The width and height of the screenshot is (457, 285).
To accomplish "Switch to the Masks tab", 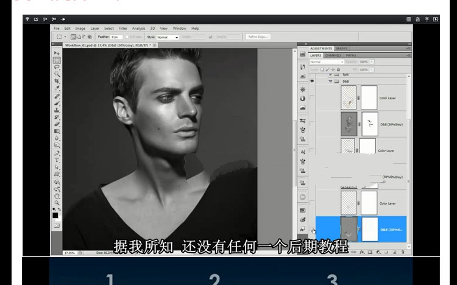I will 342,48.
